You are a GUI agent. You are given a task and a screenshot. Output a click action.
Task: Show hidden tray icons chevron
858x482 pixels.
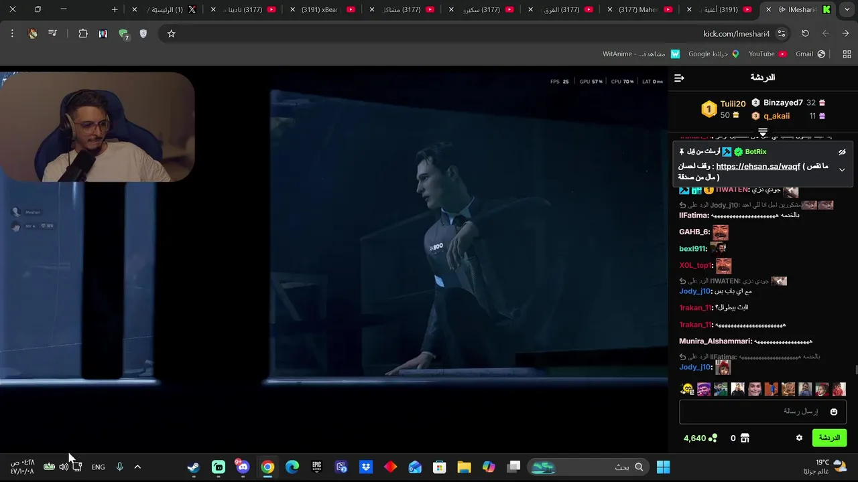(137, 467)
